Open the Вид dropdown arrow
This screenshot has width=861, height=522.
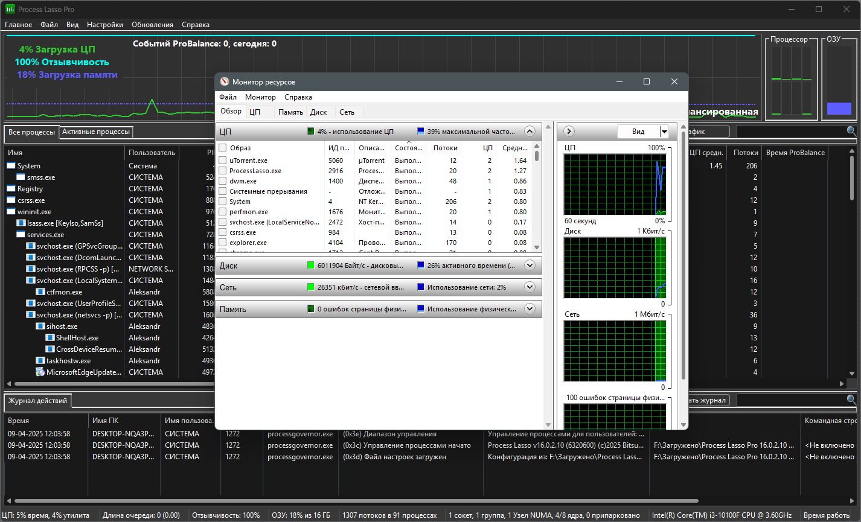(x=664, y=132)
